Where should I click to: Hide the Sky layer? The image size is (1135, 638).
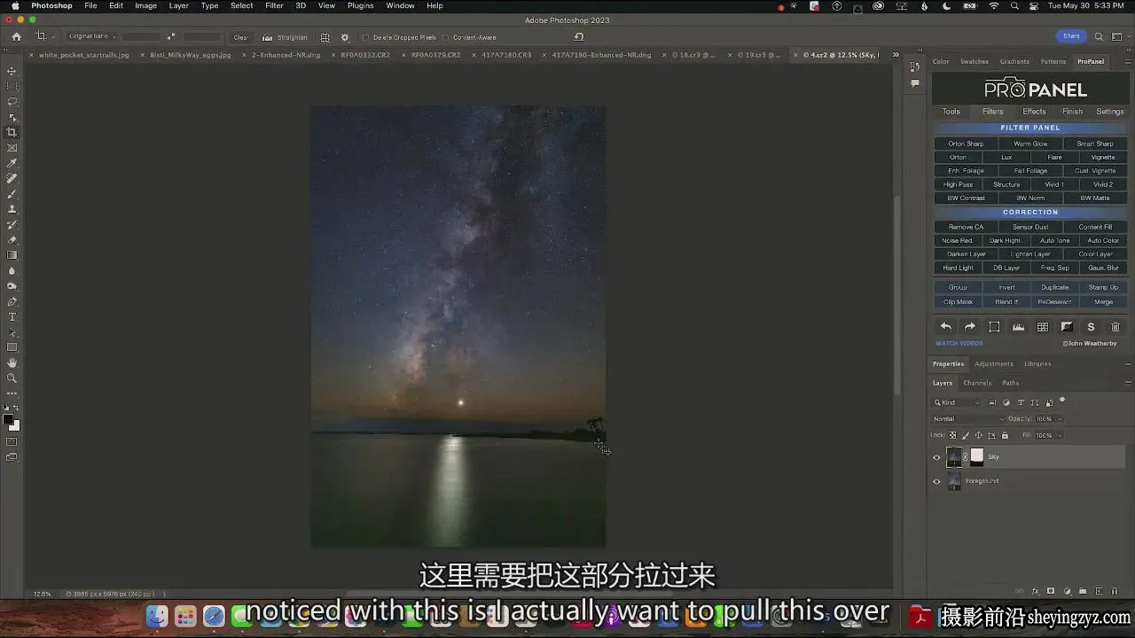(936, 457)
